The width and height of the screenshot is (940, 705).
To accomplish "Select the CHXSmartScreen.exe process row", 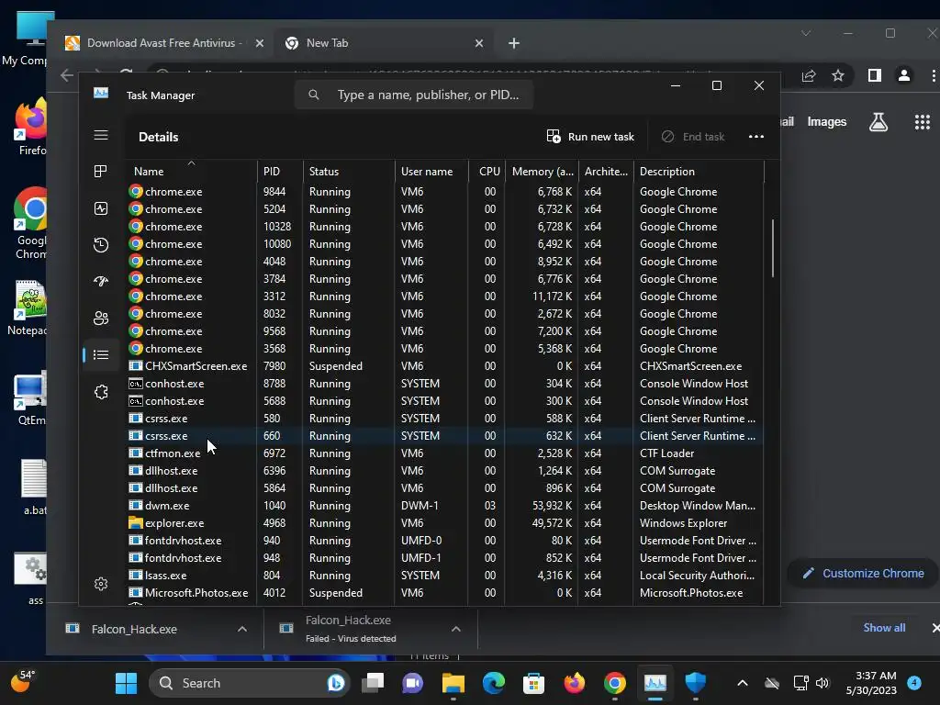I will [x=445, y=365].
